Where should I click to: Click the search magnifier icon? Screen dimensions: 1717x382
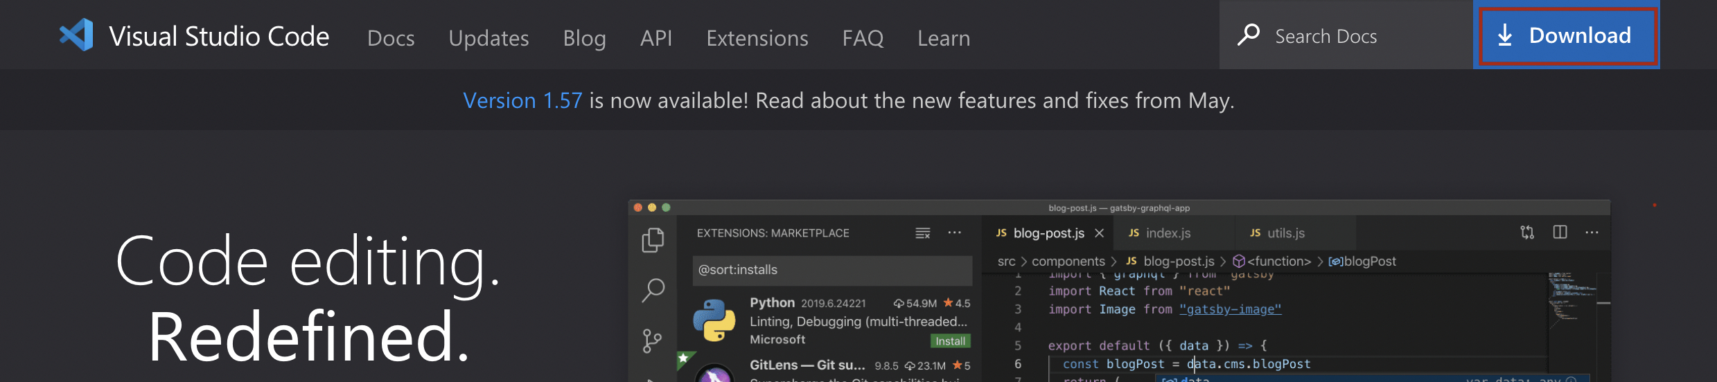[1249, 35]
